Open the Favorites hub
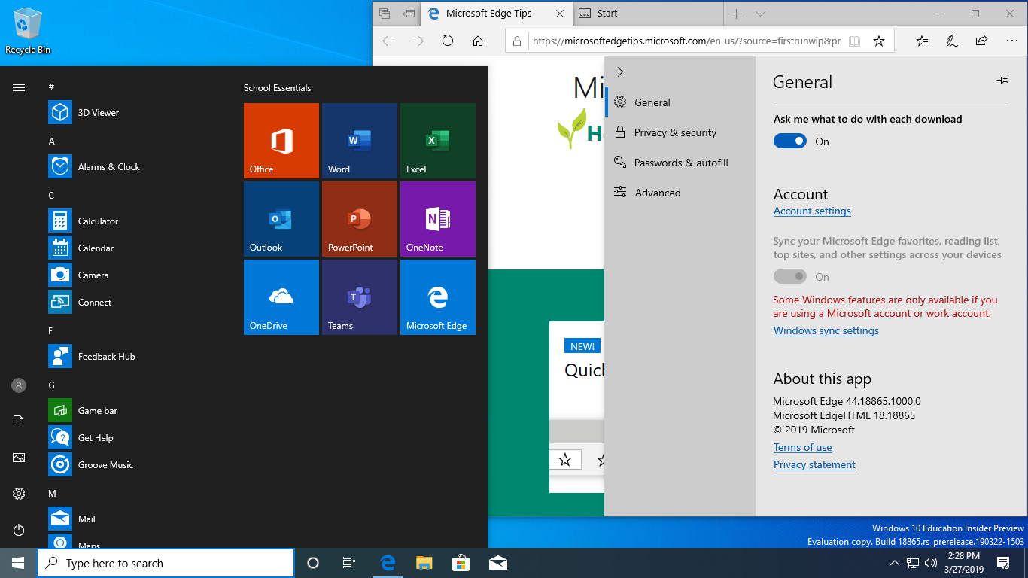 [923, 41]
